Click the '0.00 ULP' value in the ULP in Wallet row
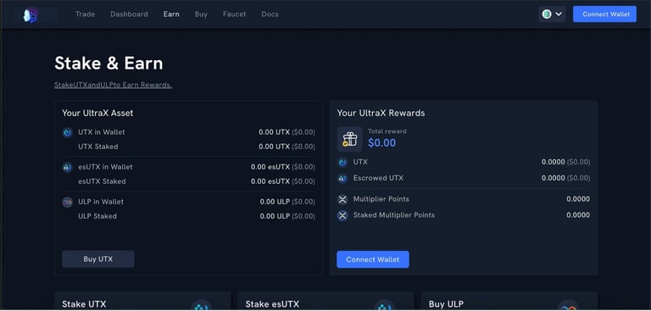Screen dimensions: 651x311 (x=275, y=202)
